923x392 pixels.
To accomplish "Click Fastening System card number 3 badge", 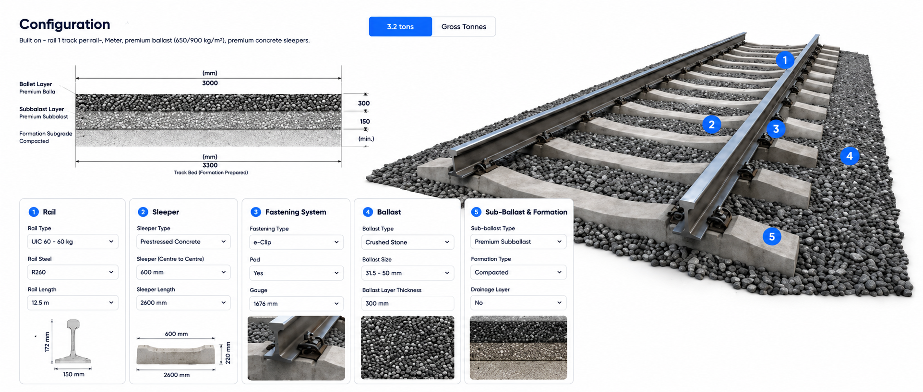I will (x=256, y=212).
